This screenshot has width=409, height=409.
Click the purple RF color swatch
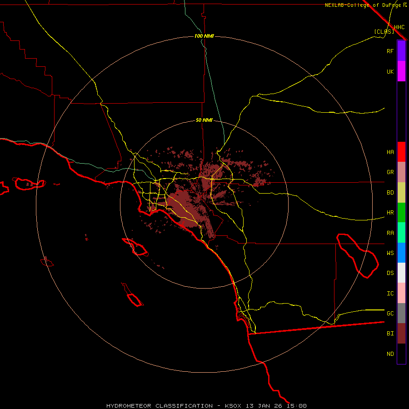(x=401, y=51)
